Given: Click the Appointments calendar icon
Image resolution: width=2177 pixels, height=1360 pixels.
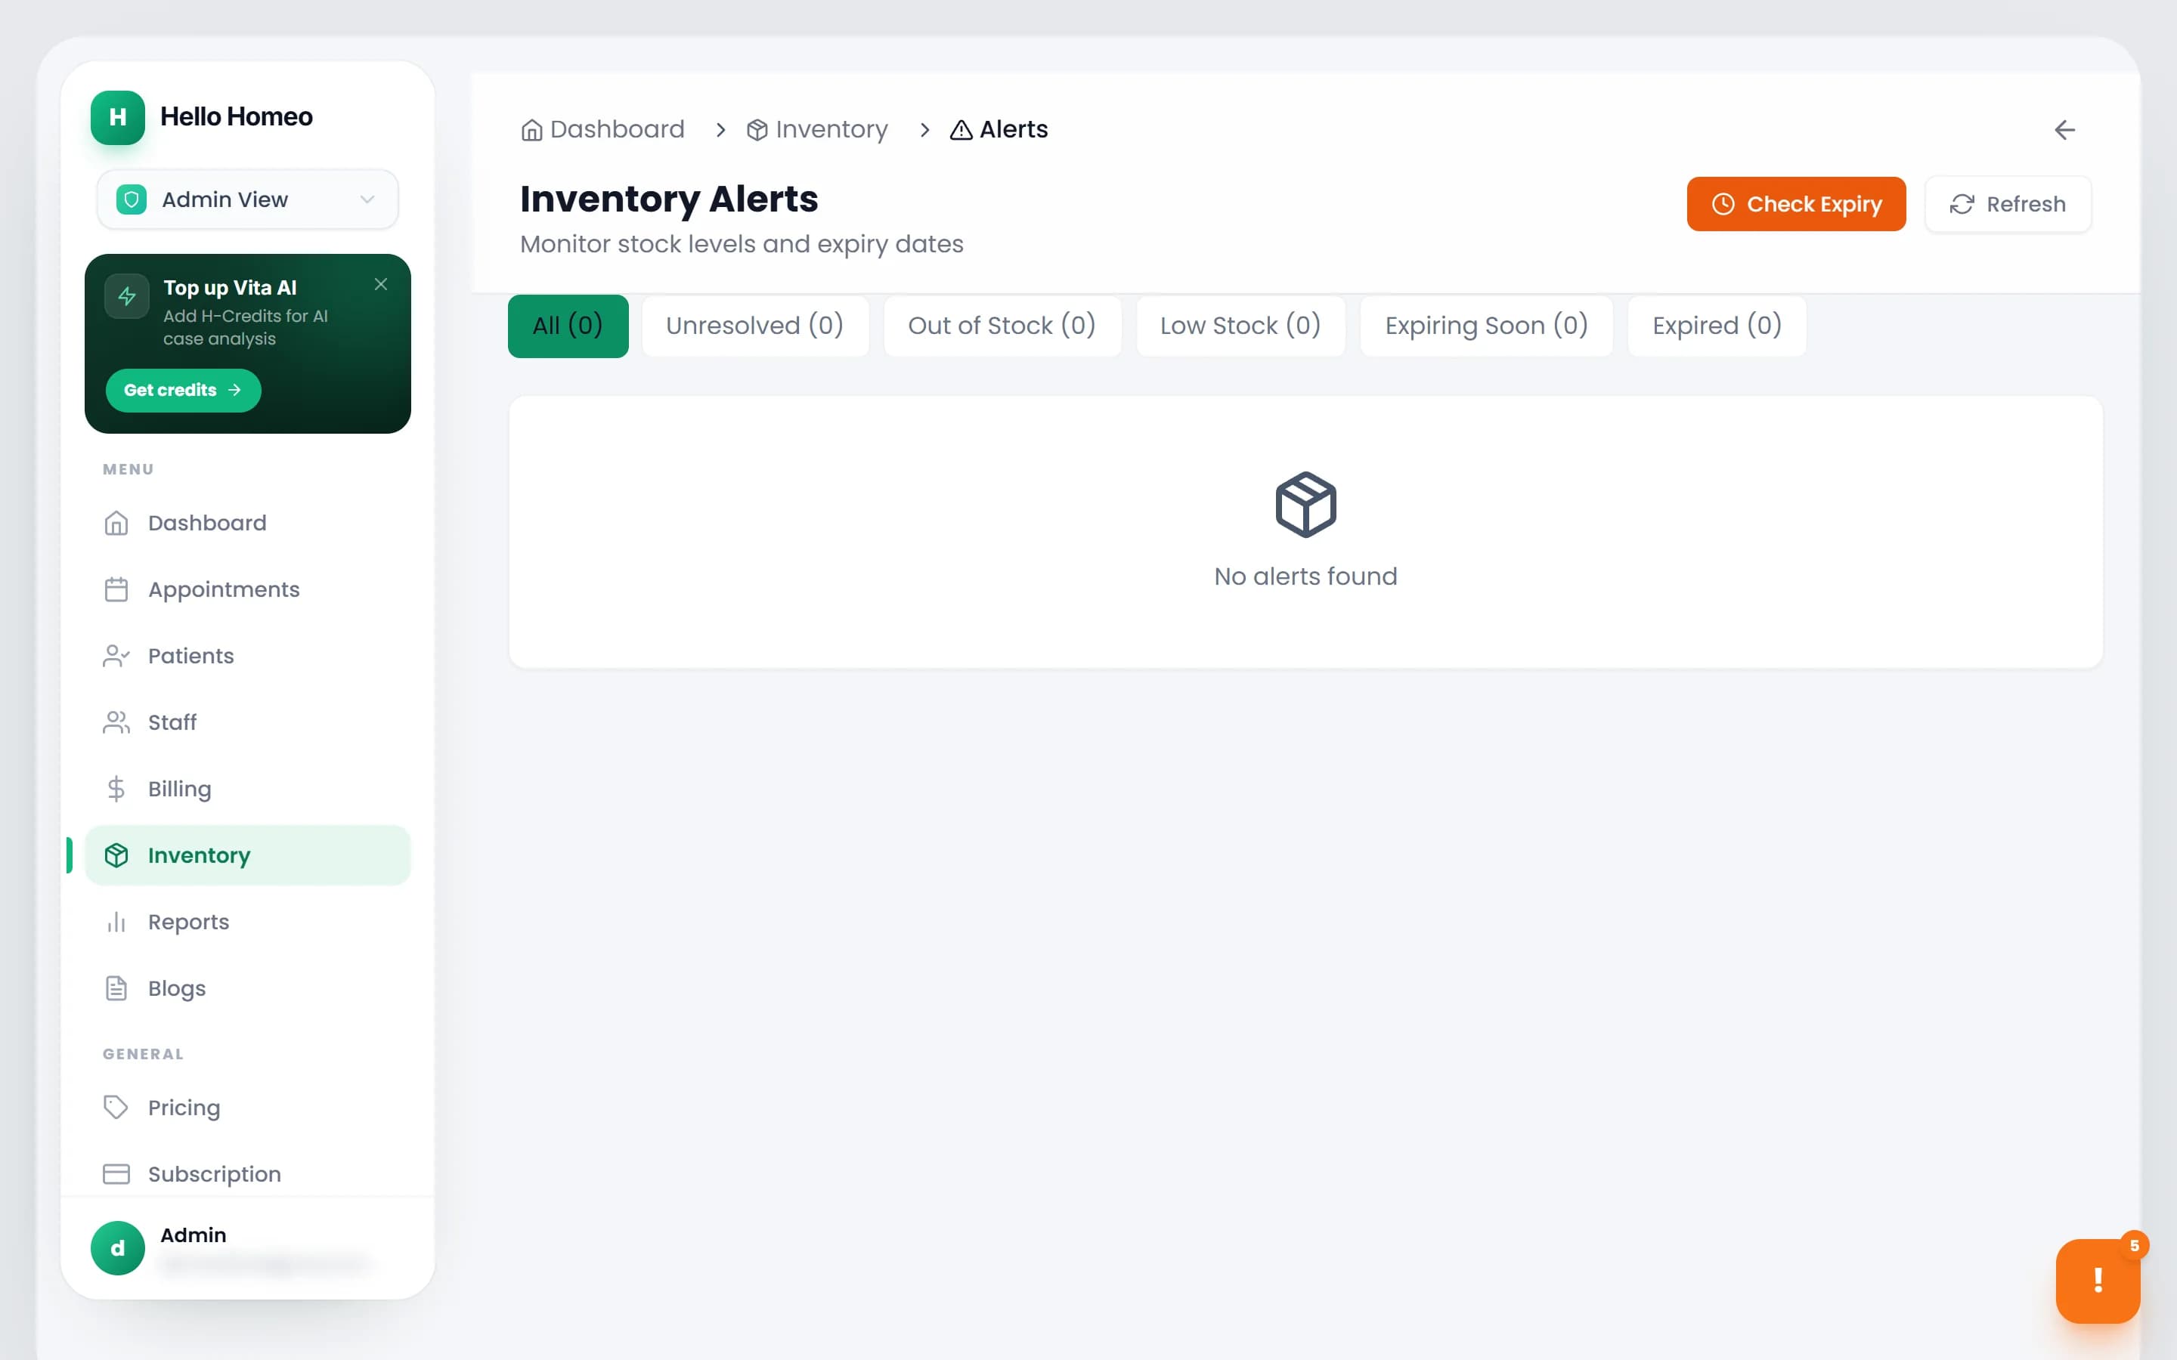Looking at the screenshot, I should point(116,589).
